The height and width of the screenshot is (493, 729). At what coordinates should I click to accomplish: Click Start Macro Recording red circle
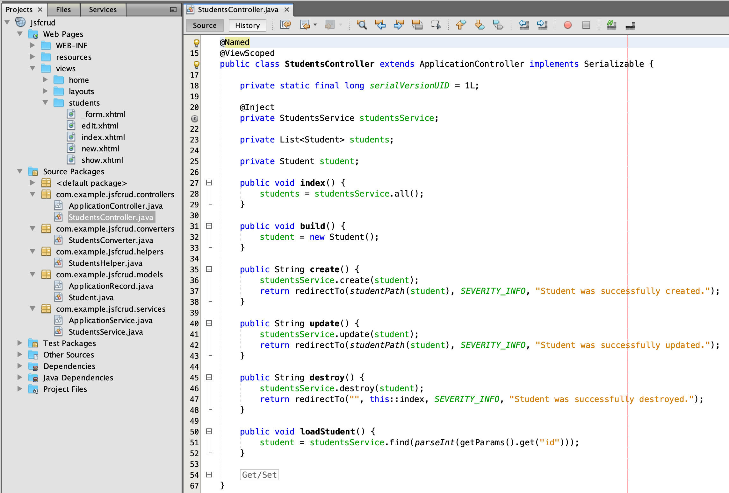[567, 25]
